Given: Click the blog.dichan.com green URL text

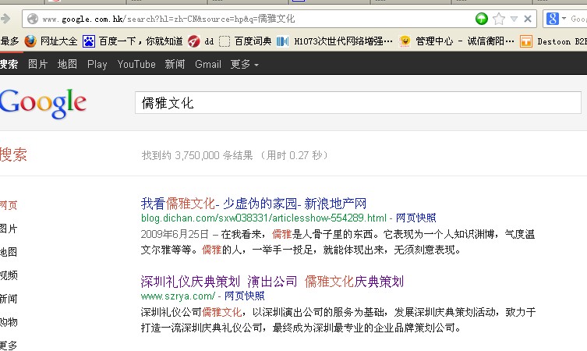Looking at the screenshot, I should pos(263,218).
